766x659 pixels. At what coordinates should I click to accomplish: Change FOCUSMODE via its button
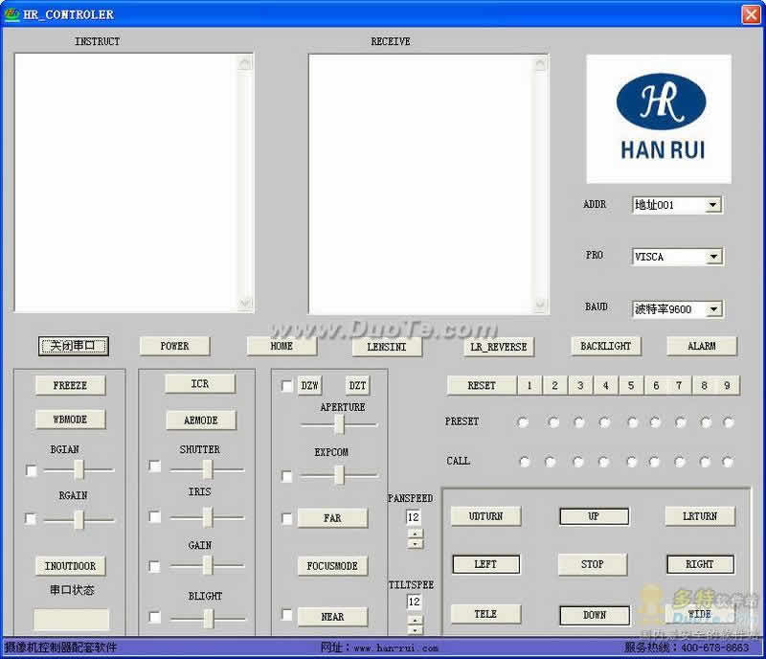point(332,566)
